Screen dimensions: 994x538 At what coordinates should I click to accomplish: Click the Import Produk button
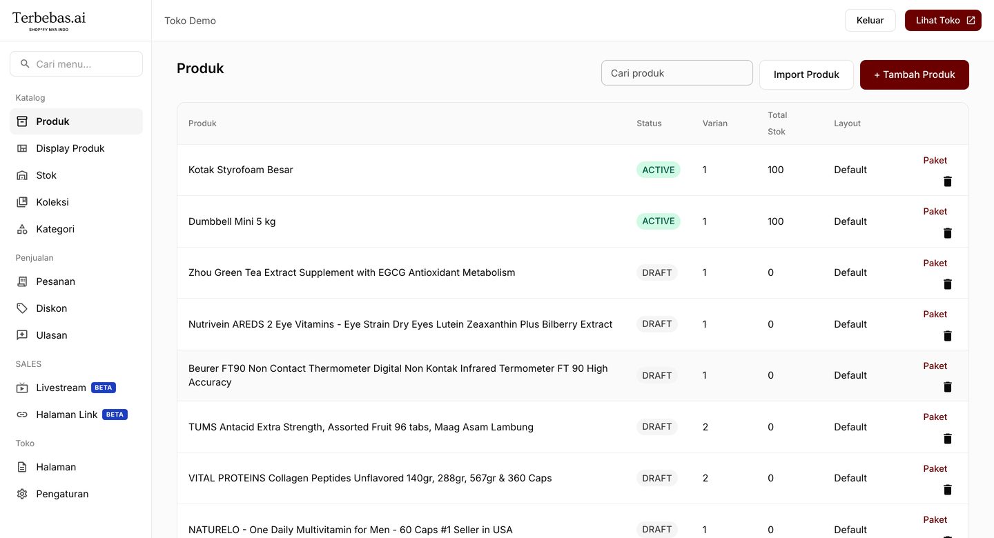pos(806,74)
